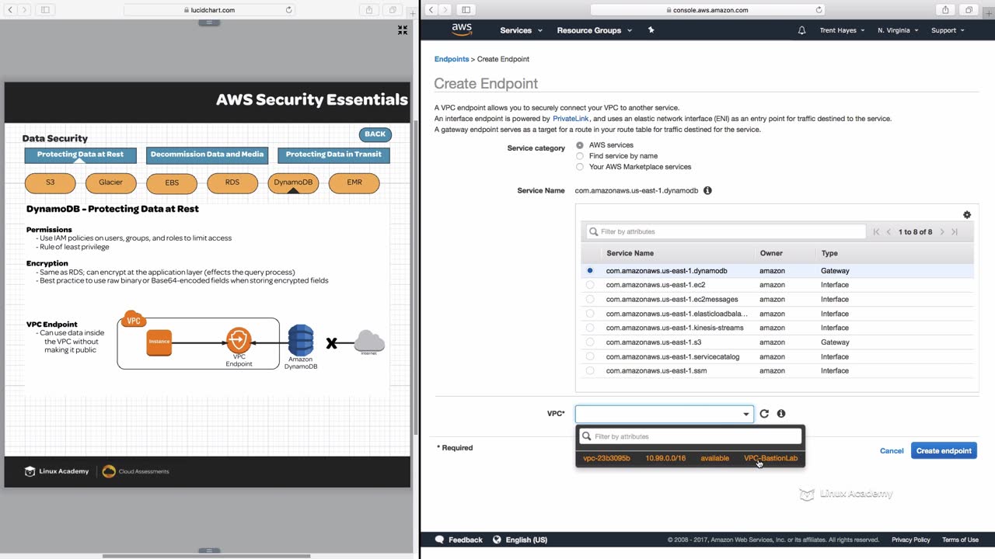Select the dynamodb service radio button
This screenshot has height=559, width=995.
590,271
